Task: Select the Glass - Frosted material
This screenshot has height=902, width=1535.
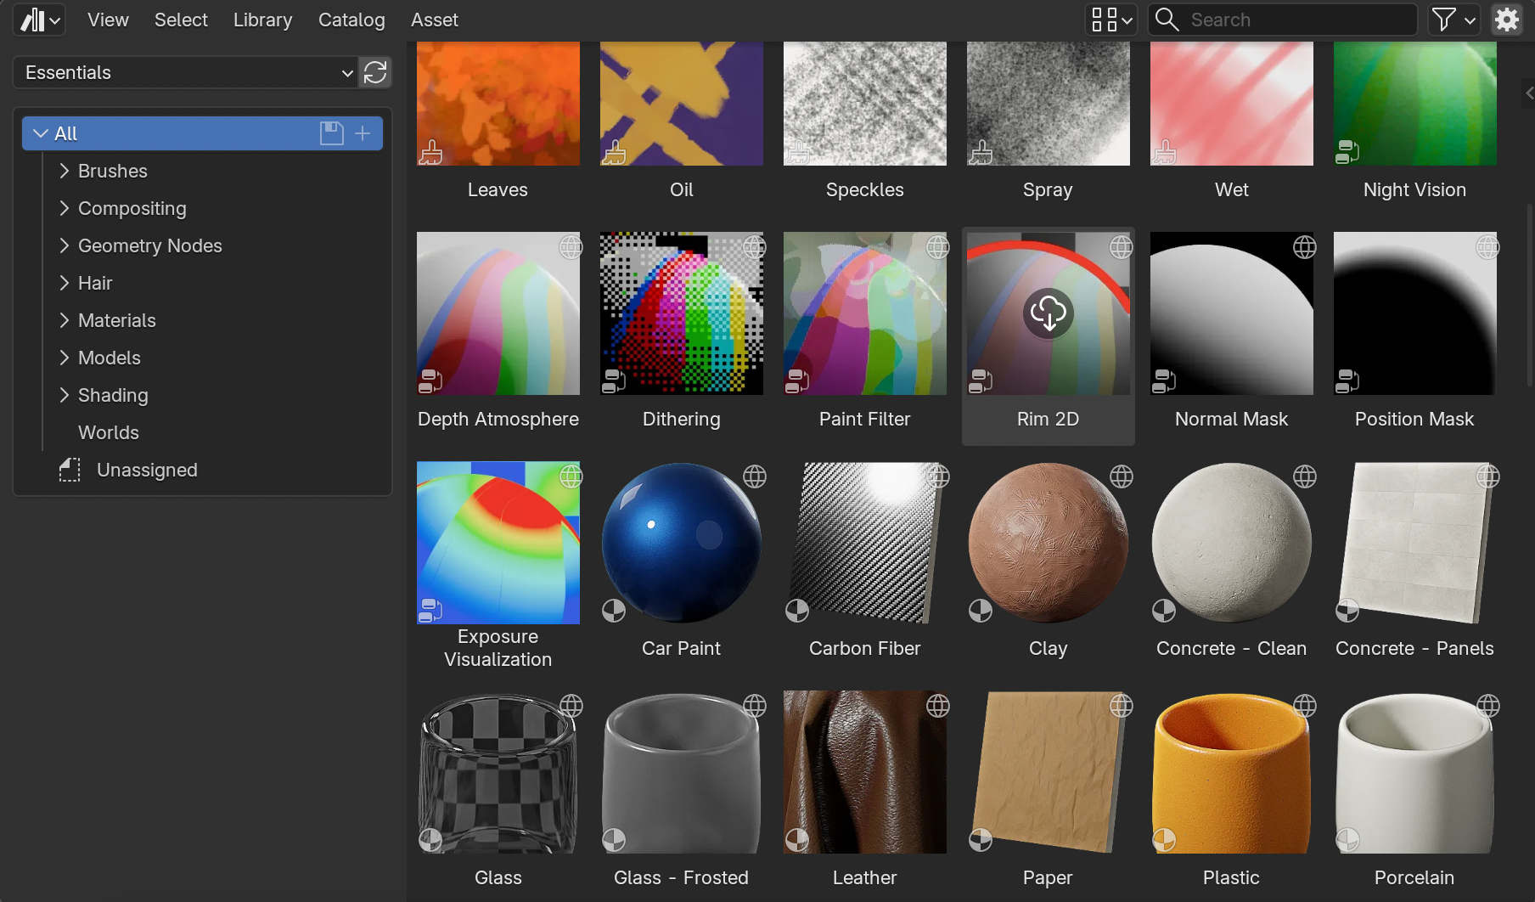Action: pyautogui.click(x=682, y=772)
